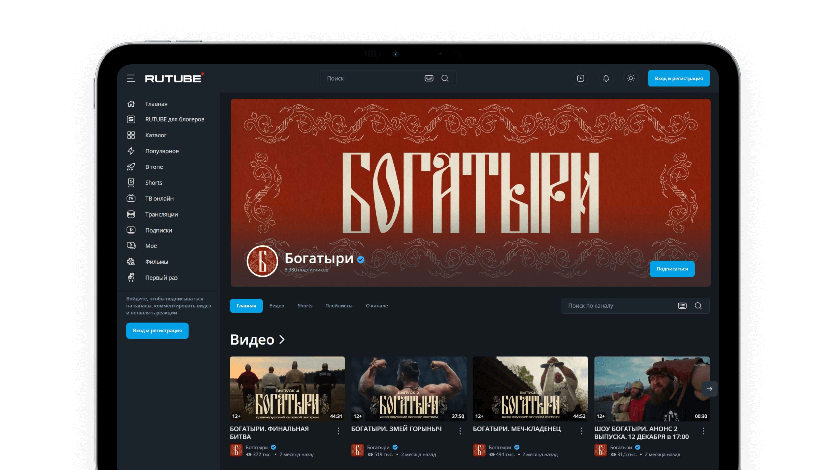Open the hamburger menu icon

tap(131, 78)
